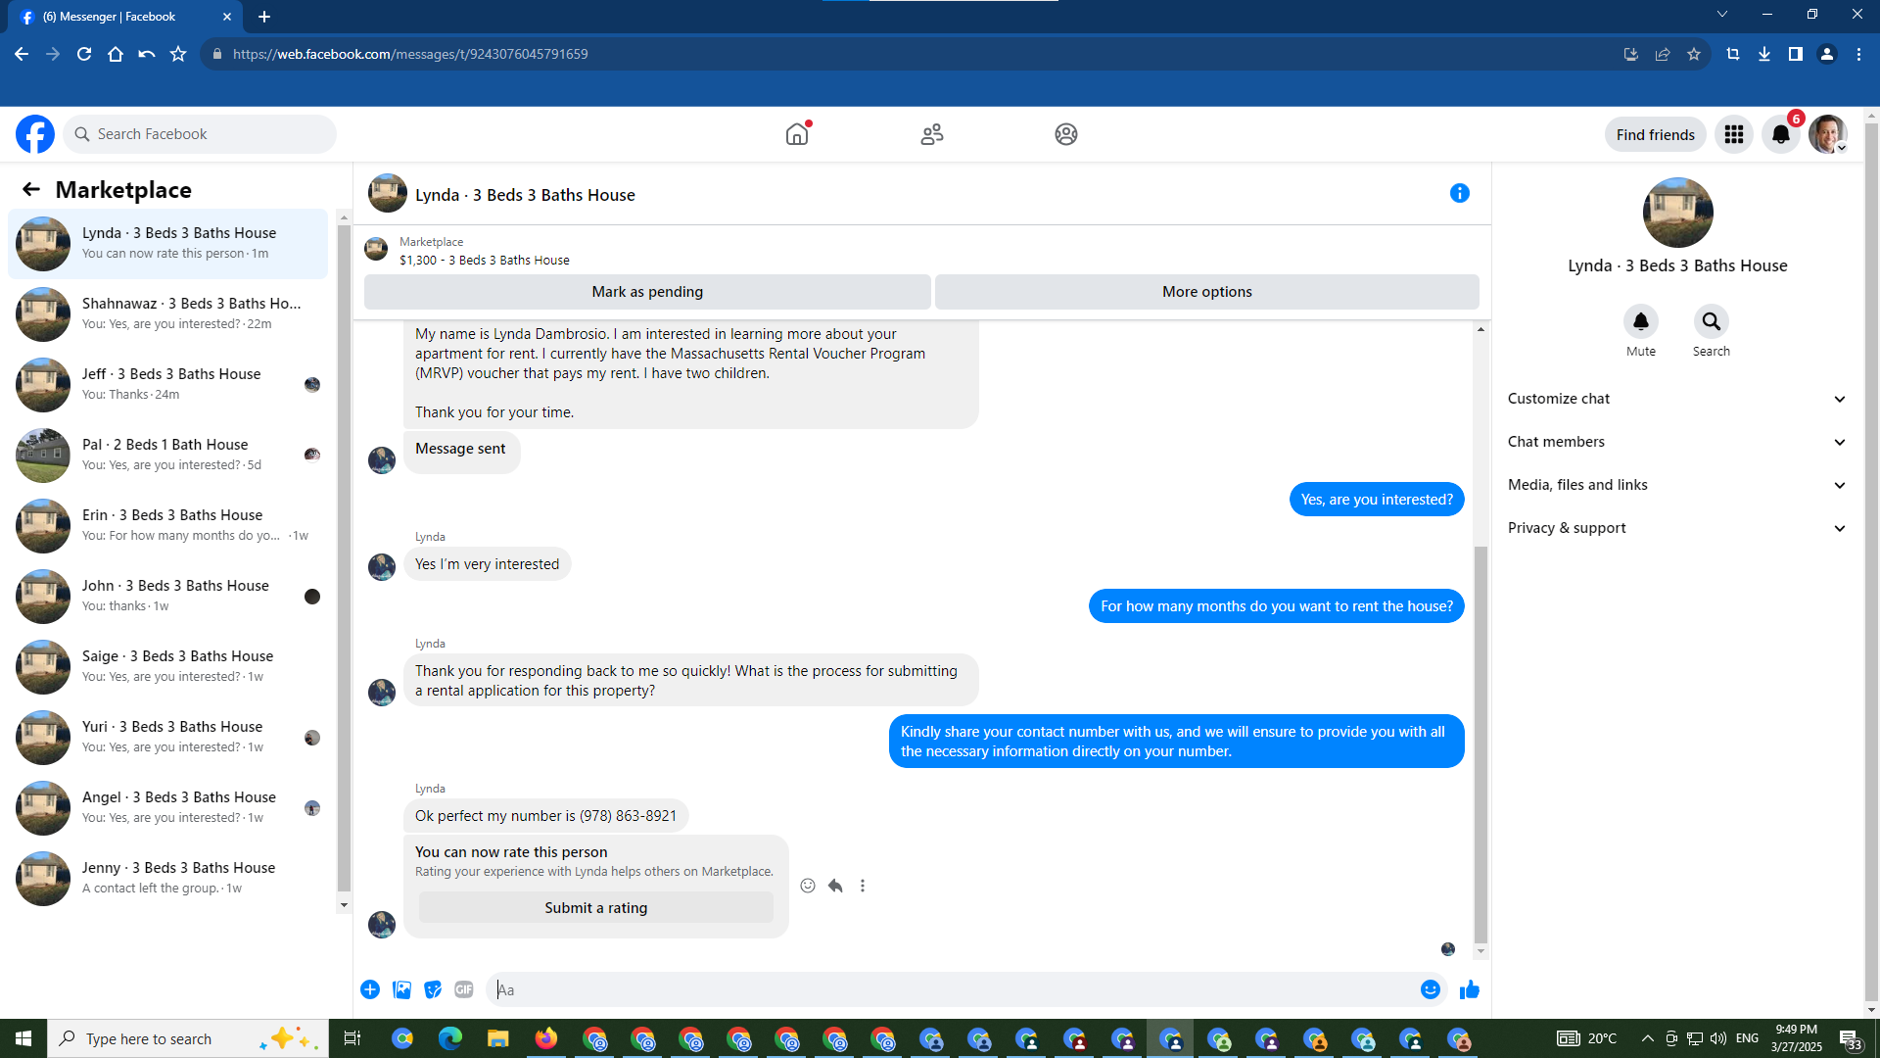Open the large listing thumbnail in side panel
This screenshot has height=1058, width=1880.
(x=1677, y=213)
